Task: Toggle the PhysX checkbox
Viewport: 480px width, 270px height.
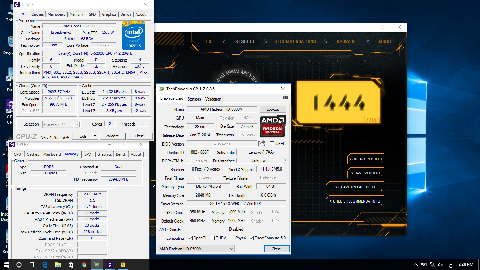Action: (x=232, y=238)
